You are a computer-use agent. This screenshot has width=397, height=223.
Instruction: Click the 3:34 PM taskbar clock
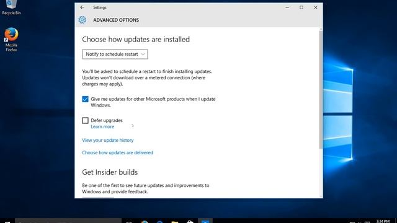click(383, 221)
